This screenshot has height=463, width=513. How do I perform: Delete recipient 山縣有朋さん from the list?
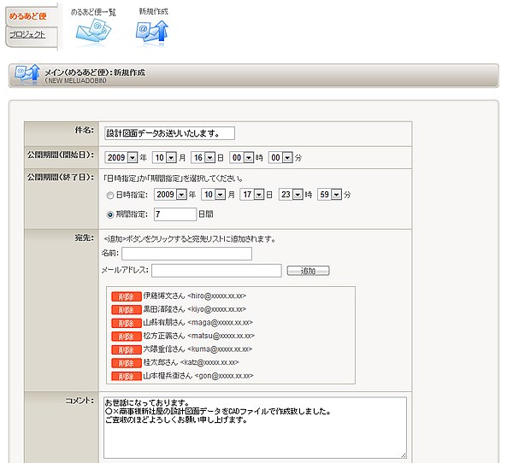coord(126,323)
